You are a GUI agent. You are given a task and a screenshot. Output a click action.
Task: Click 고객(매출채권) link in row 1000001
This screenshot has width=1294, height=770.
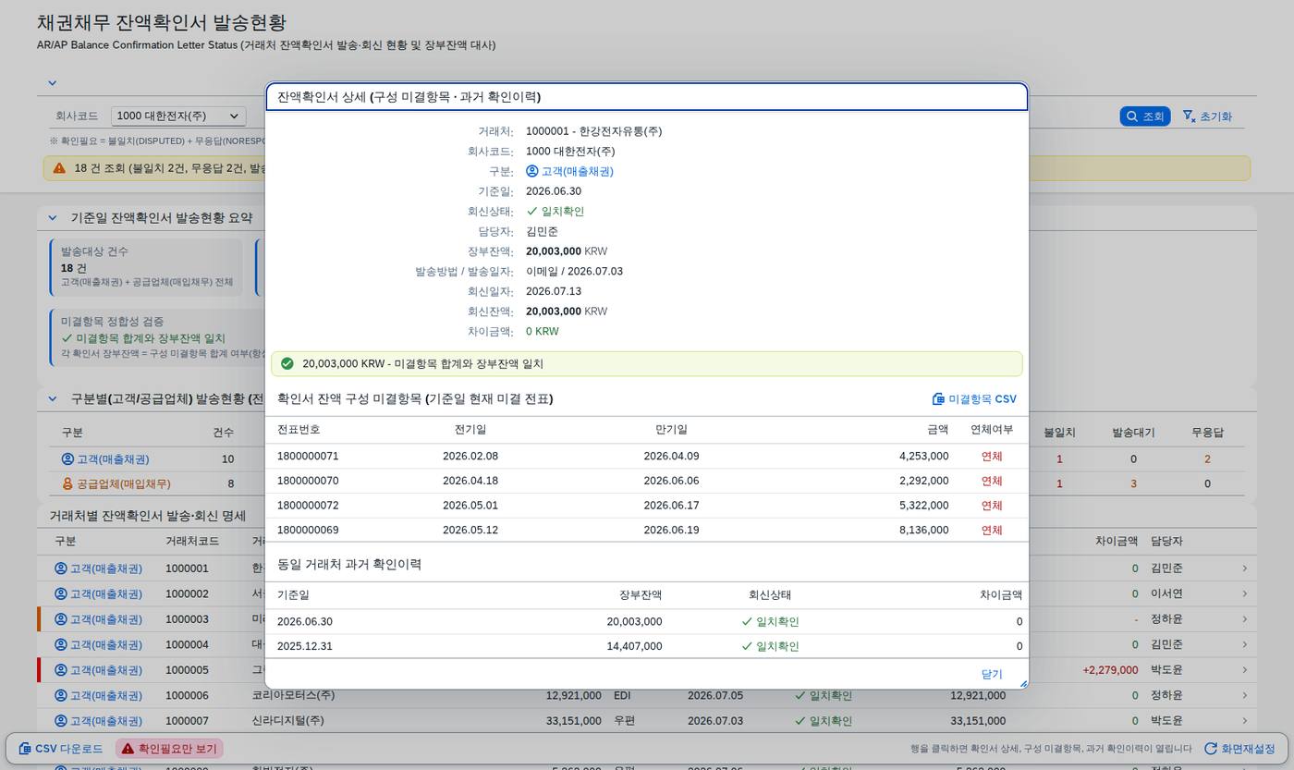pyautogui.click(x=98, y=568)
